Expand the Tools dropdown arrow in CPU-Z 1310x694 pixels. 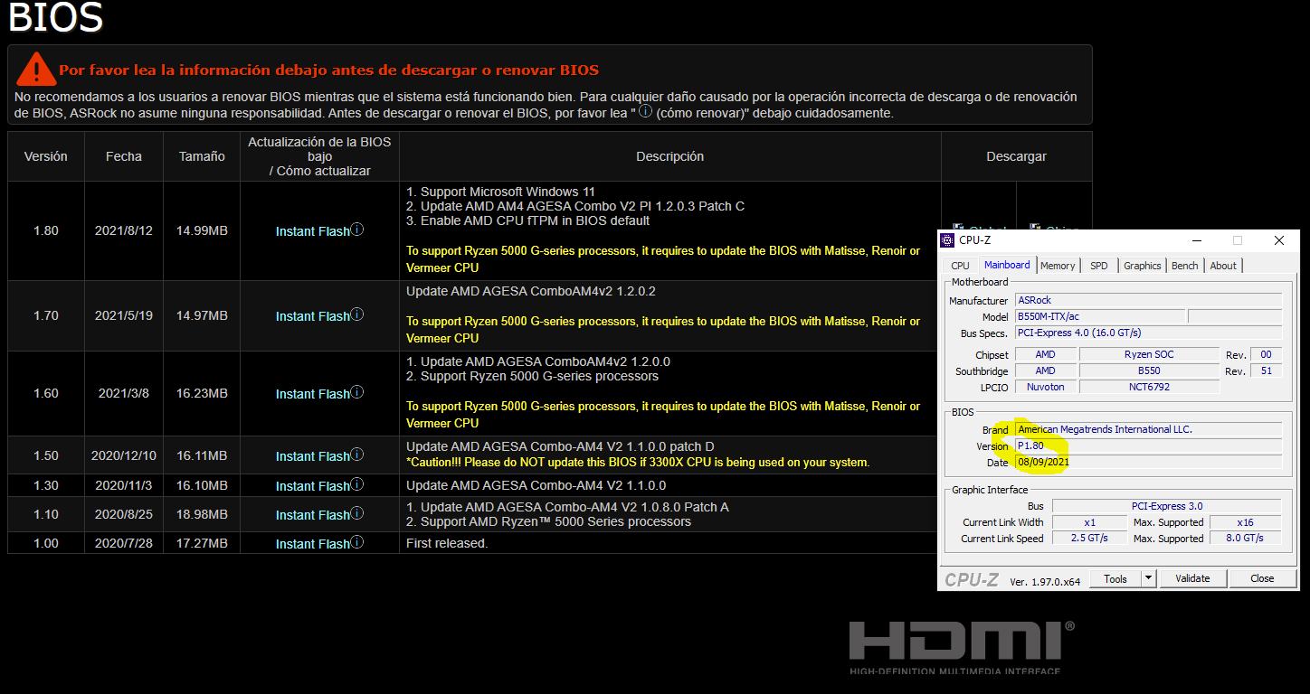click(x=1148, y=578)
